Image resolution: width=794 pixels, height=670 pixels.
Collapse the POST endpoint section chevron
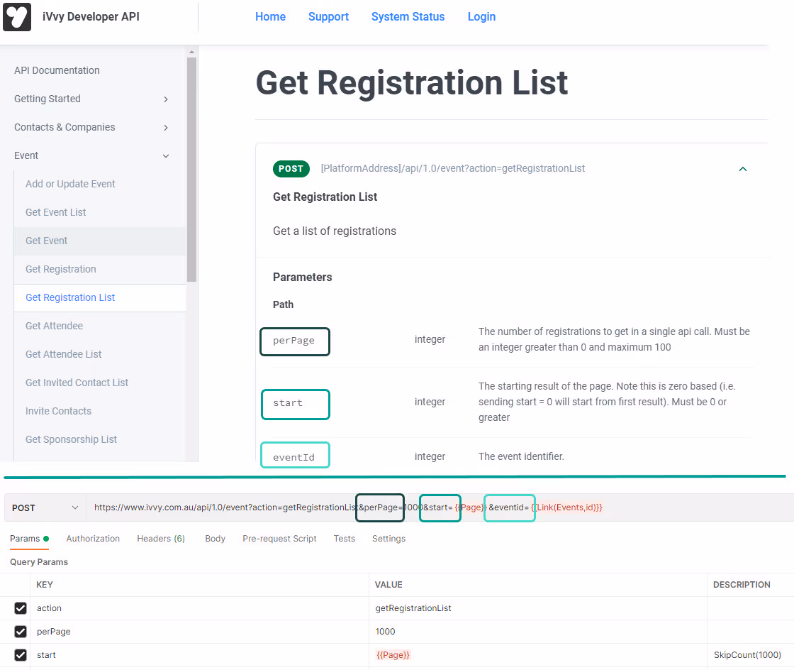tap(743, 169)
